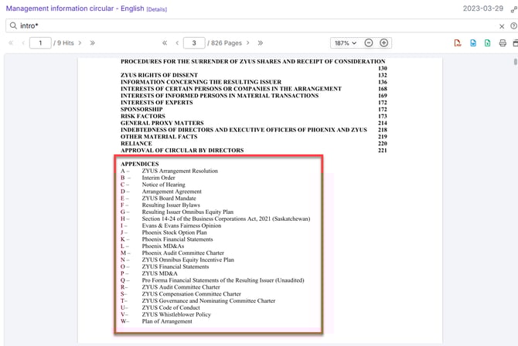Clear the search field with X icon

tap(502, 26)
